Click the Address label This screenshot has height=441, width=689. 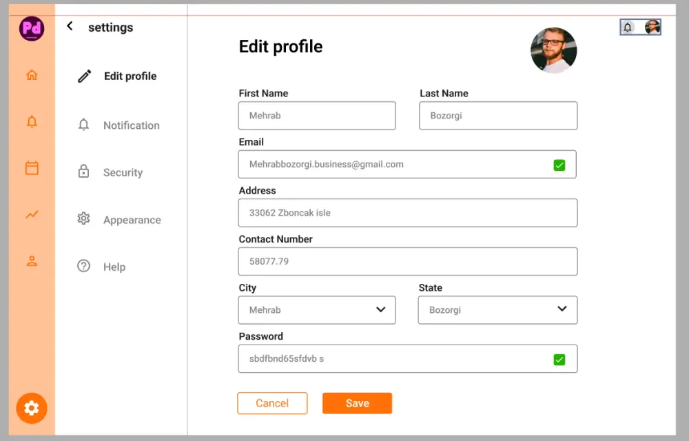[x=258, y=191]
